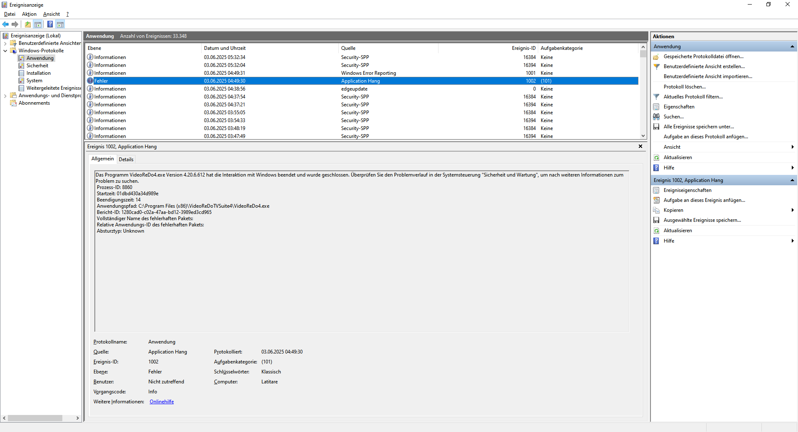This screenshot has height=432, width=798.
Task: Switch to the Details tab
Action: (126, 160)
